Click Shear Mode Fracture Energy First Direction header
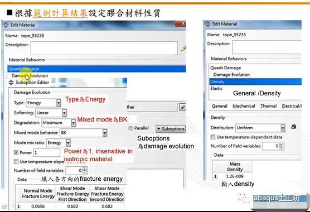 pos(72,194)
